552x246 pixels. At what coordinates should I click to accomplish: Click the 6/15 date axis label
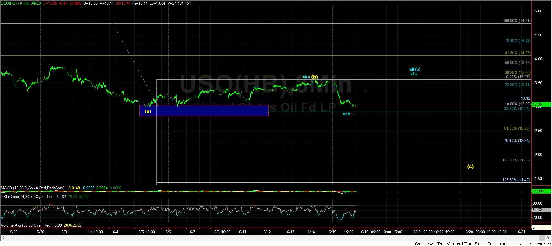333,232
